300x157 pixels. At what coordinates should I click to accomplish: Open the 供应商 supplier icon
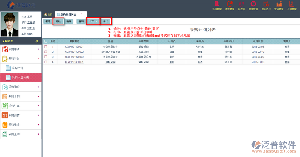point(242,5)
